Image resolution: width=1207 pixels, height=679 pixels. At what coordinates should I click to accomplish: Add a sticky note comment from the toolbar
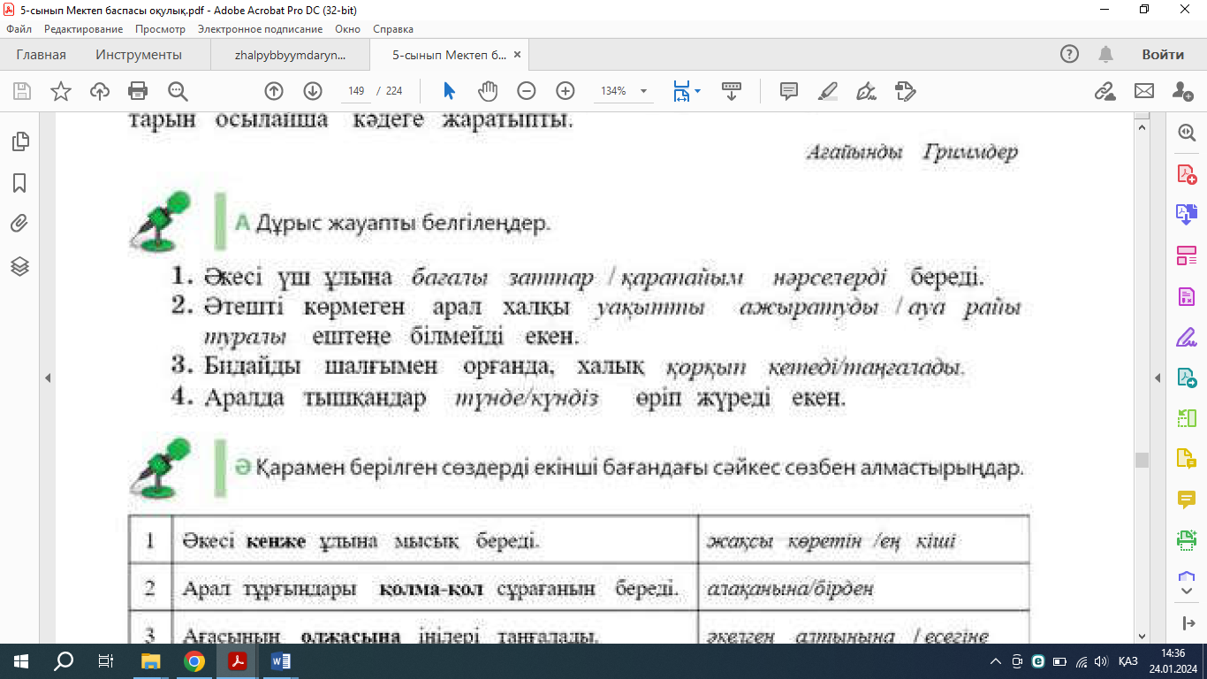coord(789,91)
